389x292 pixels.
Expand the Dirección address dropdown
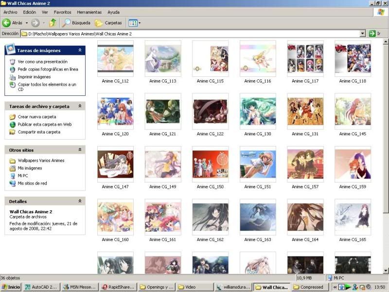tap(363, 33)
